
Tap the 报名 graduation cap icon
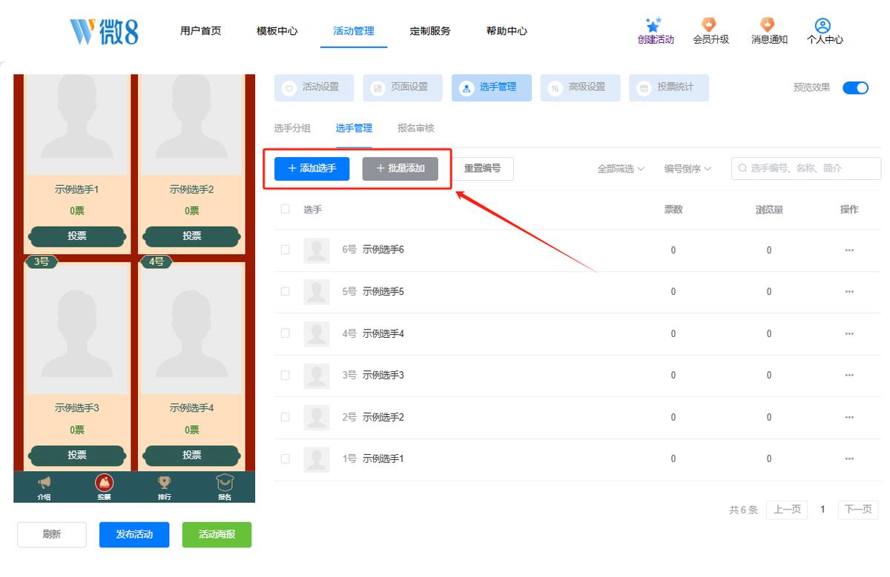pos(224,482)
